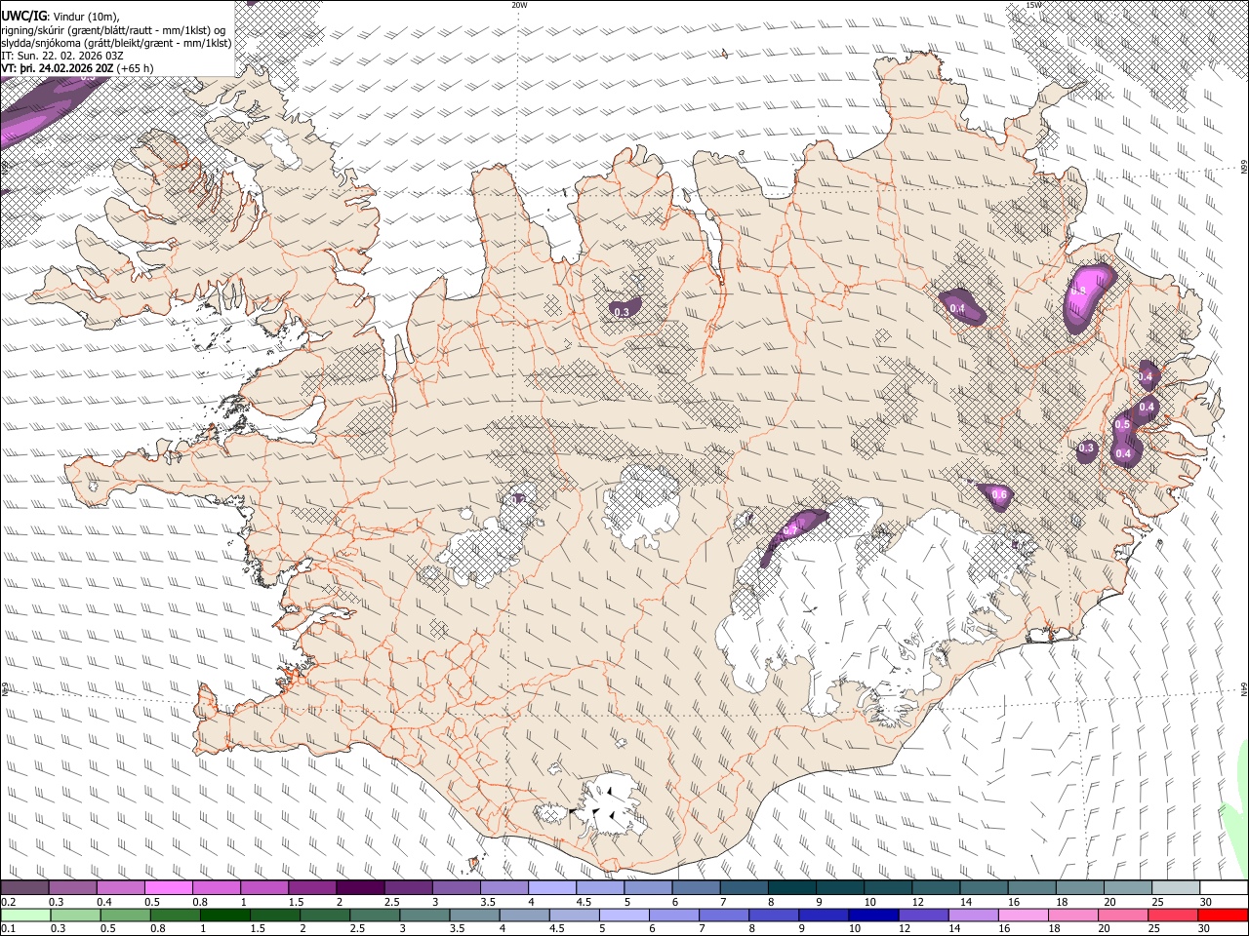Pick the darkest green rain scale swatch between 1 and 1.5
The width and height of the screenshot is (1249, 936).
(224, 915)
